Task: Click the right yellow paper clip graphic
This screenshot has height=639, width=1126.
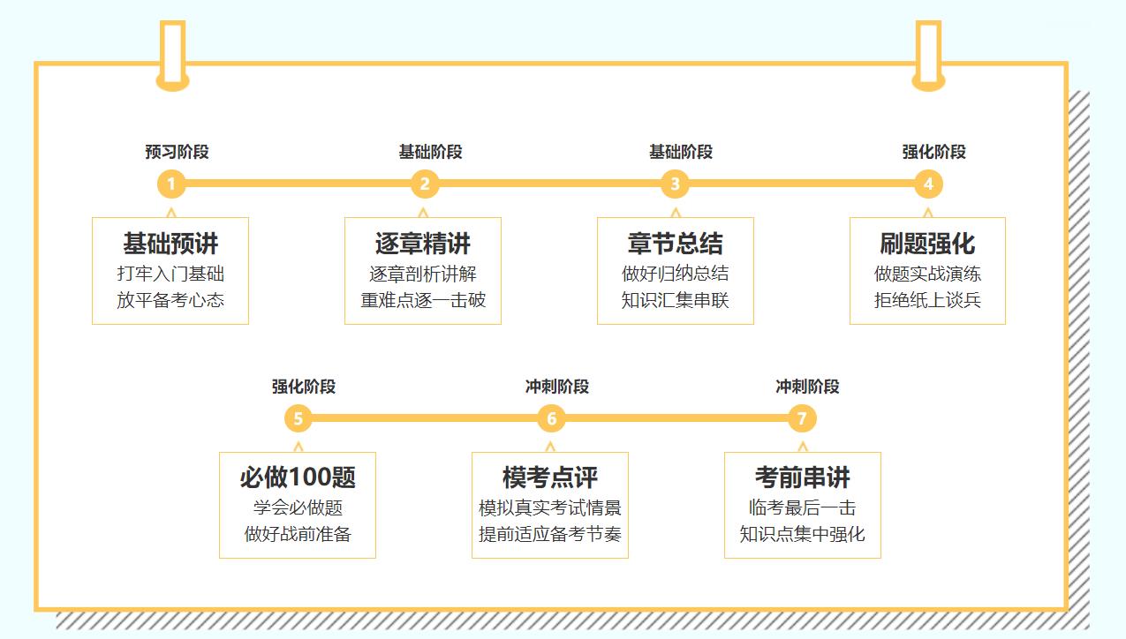Action: click(927, 51)
